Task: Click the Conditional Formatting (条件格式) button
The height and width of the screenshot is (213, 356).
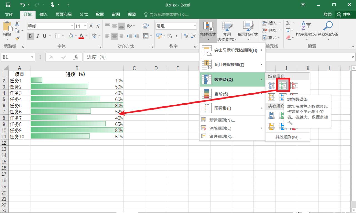Action: point(208,31)
